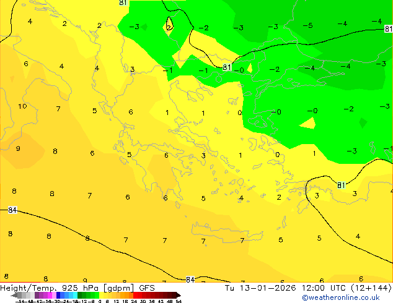
Task: Click the dark maroon arrow end of legend
Action: click(179, 295)
